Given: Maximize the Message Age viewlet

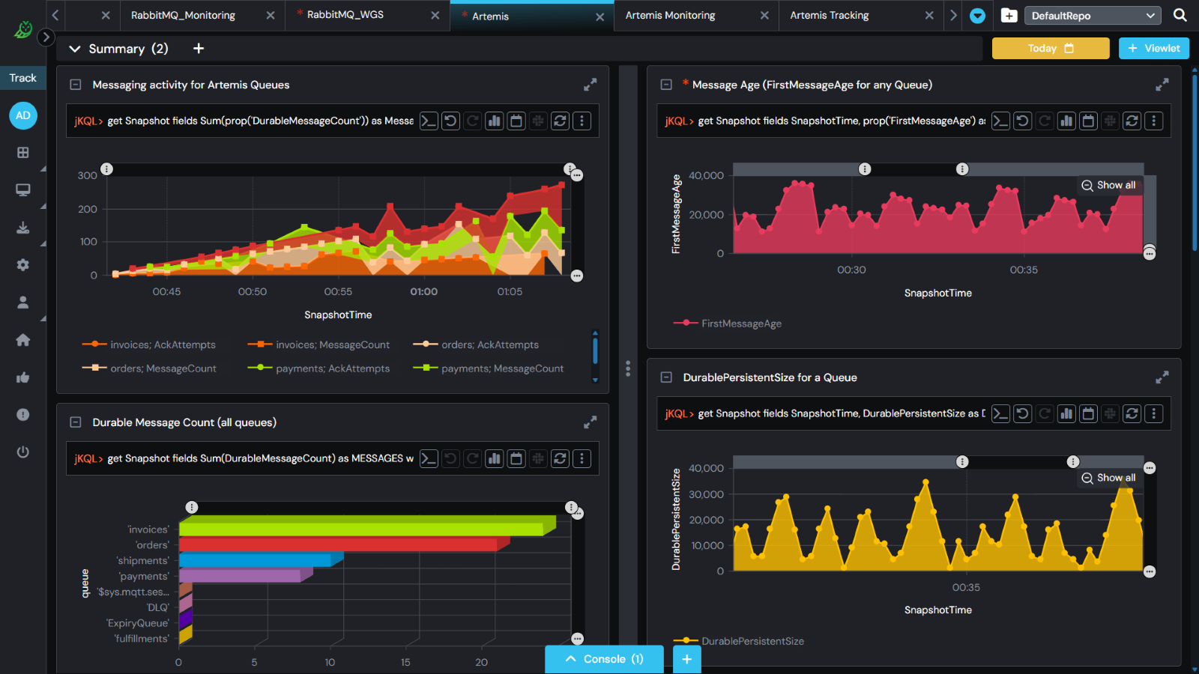Looking at the screenshot, I should click(1162, 85).
